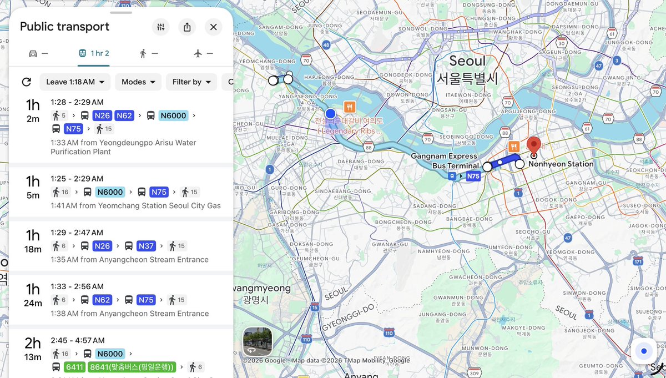Click the Public transport panel title
The width and height of the screenshot is (666, 378).
(x=64, y=27)
